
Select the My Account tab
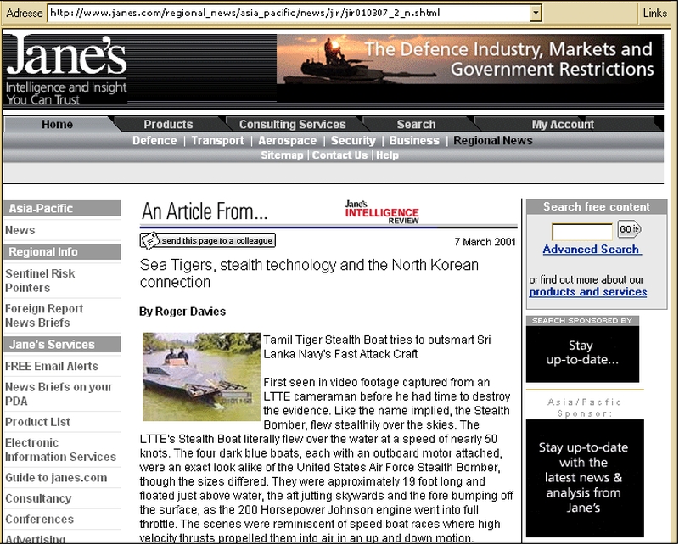[563, 124]
